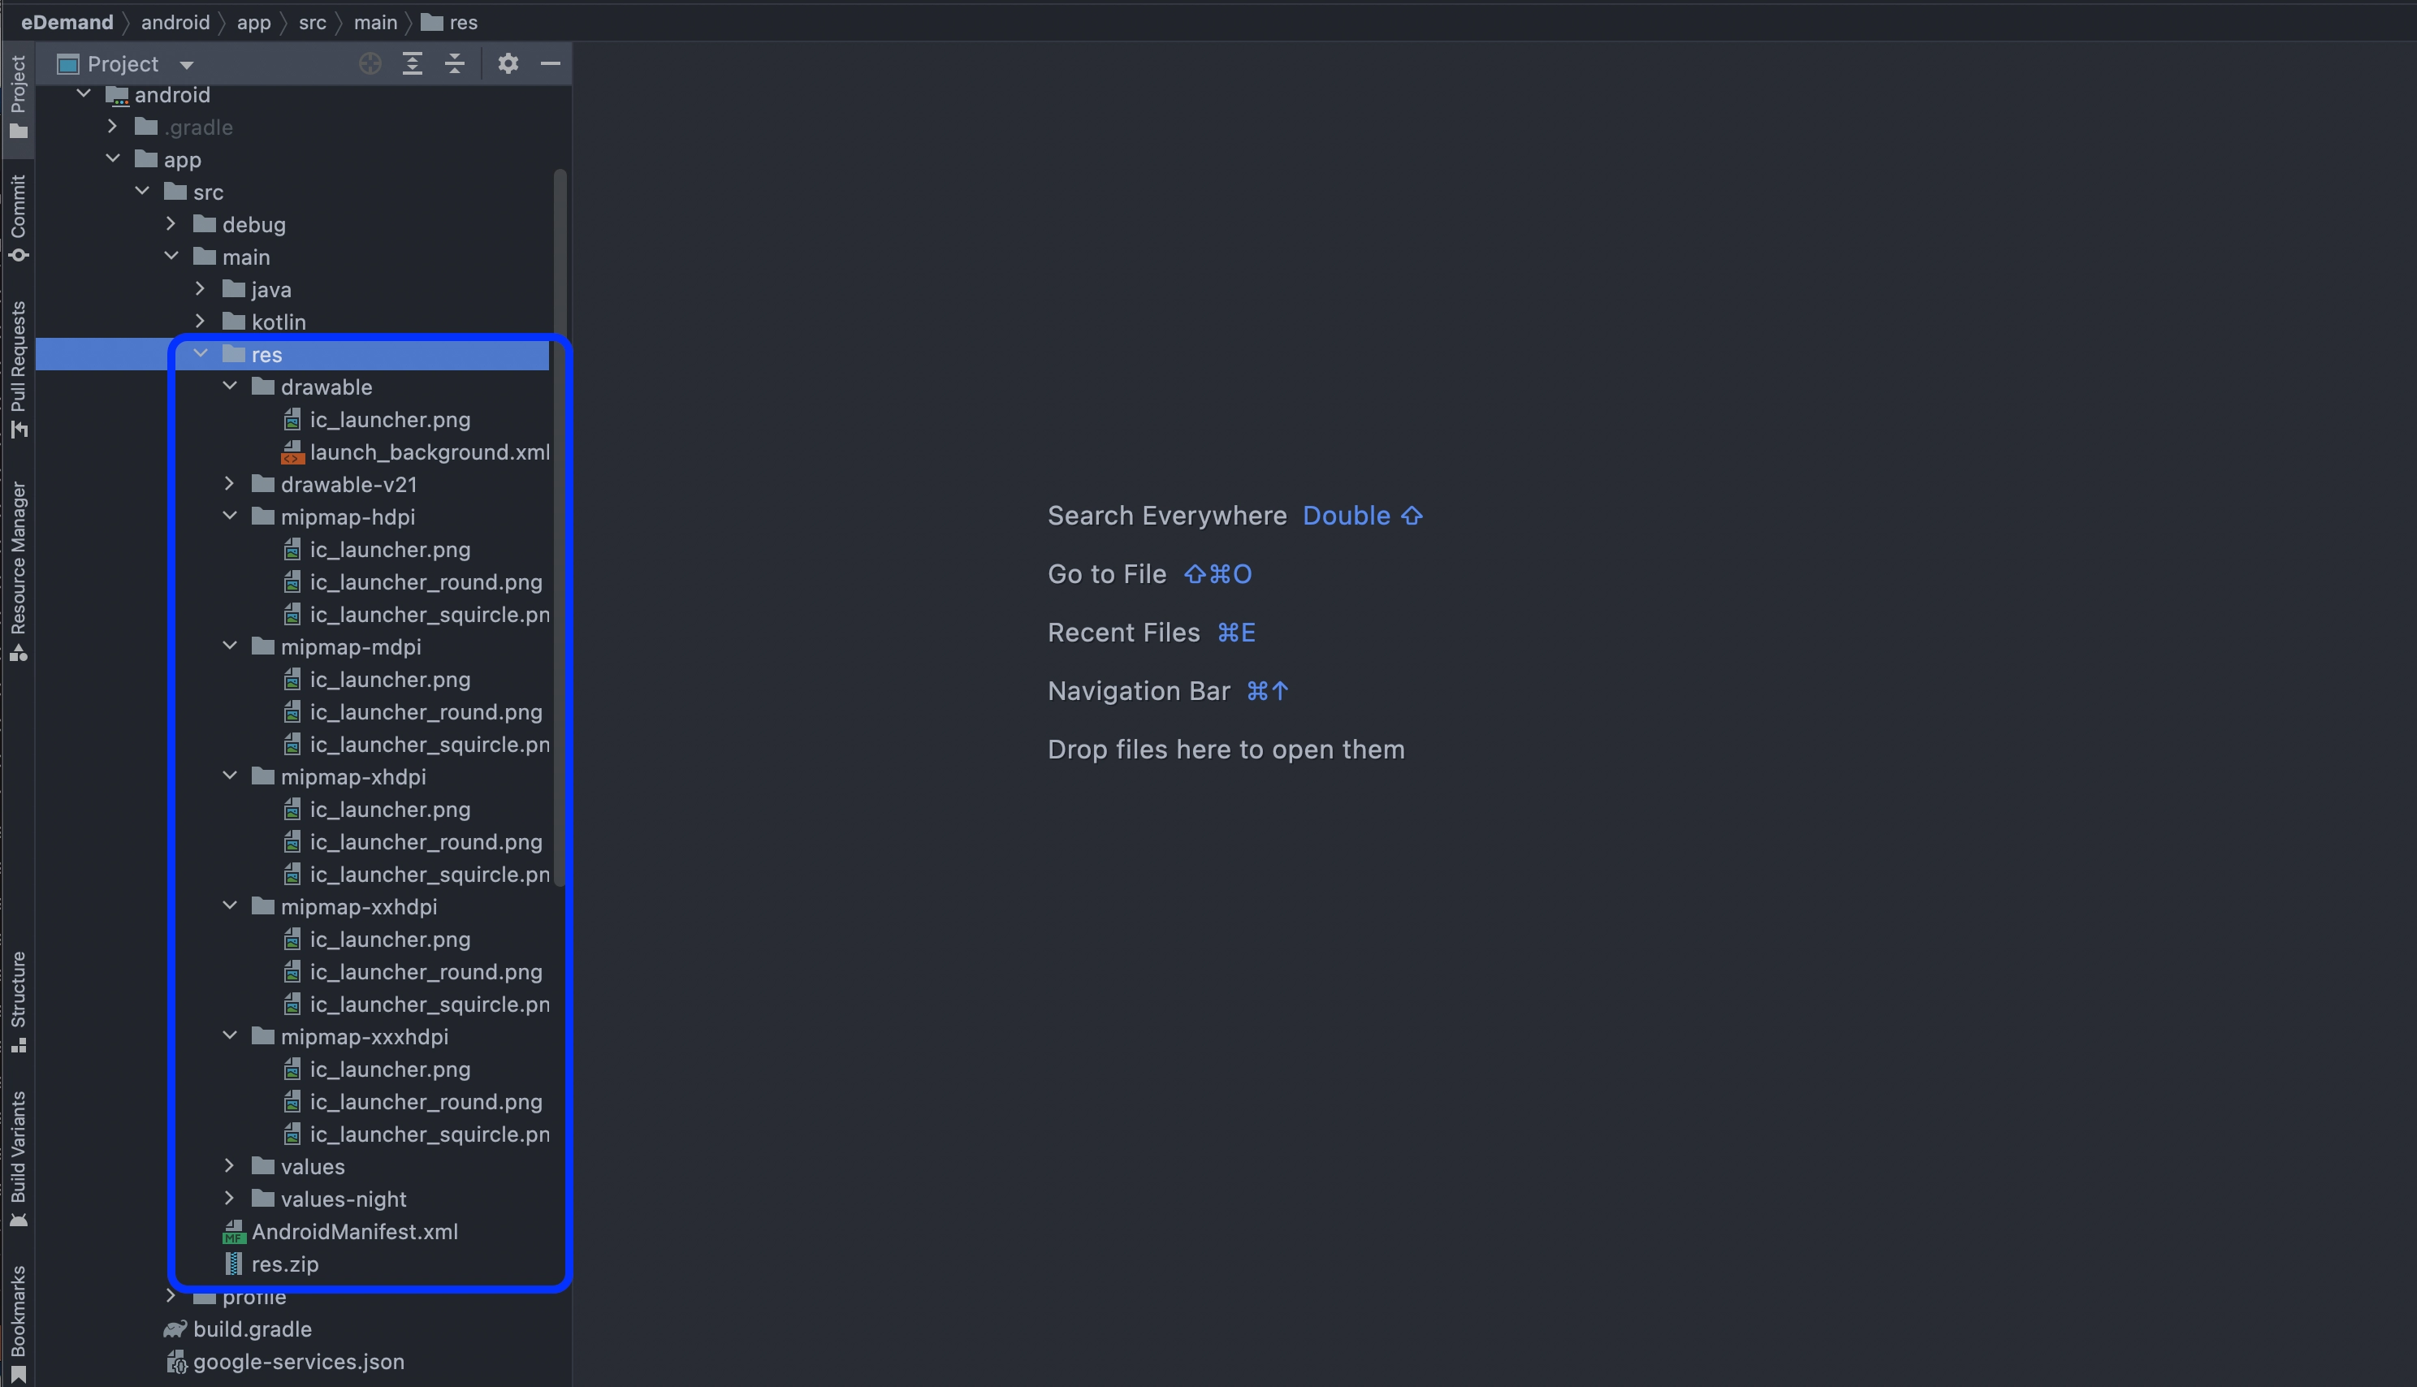
Task: Expand the drawable-v21 folder
Action: (x=230, y=484)
